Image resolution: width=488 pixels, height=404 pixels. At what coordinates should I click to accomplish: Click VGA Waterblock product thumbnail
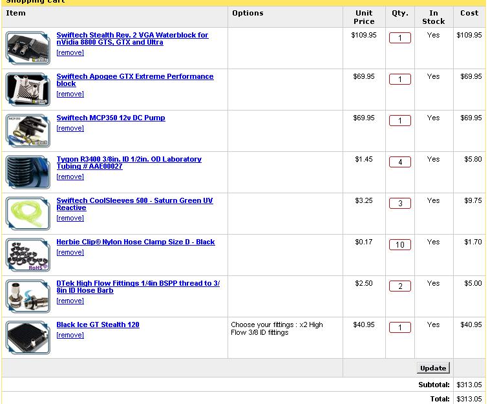coord(28,48)
